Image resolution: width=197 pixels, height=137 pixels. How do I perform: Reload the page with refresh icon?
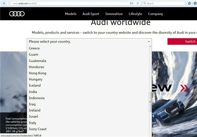138,3
